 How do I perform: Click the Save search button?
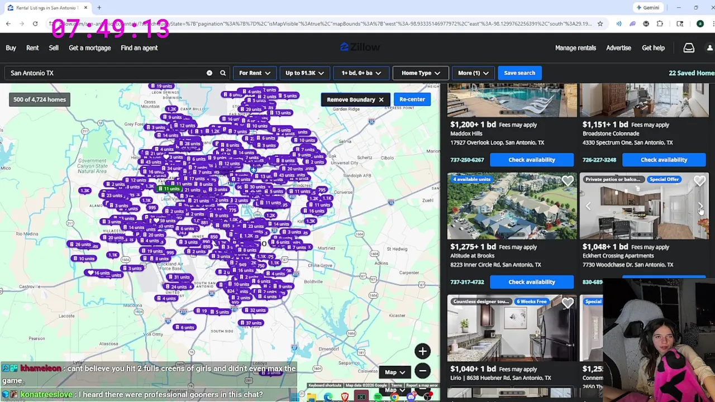coord(519,73)
